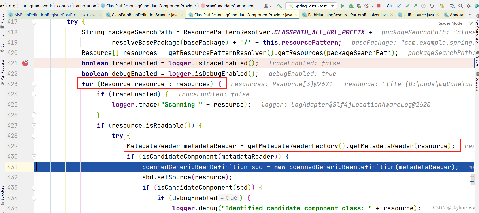The height and width of the screenshot is (213, 479).
Task: Collapse the for loop fold at line 423
Action: pos(34,84)
